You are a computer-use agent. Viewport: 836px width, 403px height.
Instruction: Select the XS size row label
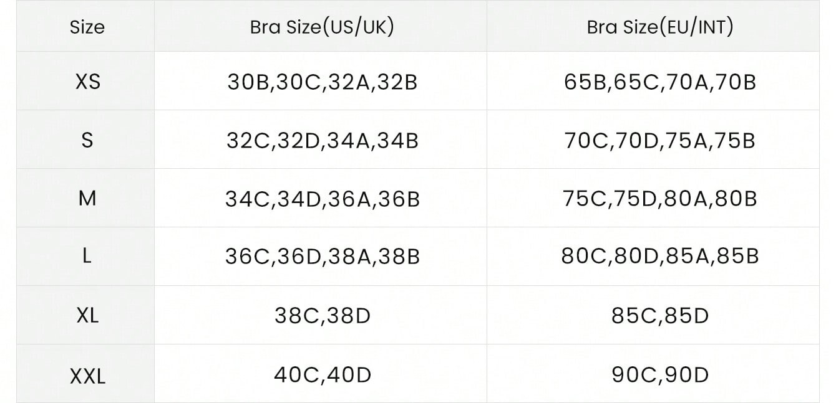(x=87, y=82)
